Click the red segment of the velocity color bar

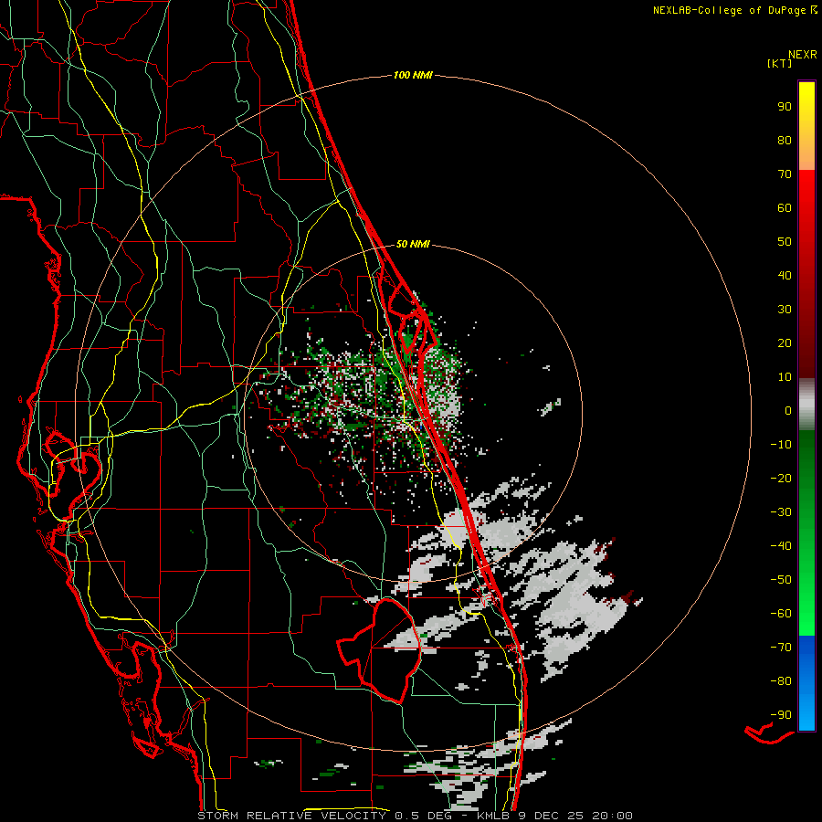(806, 274)
